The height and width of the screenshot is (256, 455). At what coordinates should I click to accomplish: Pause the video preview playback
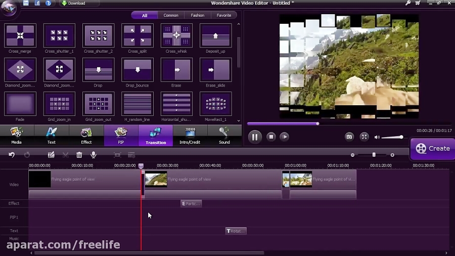(255, 137)
